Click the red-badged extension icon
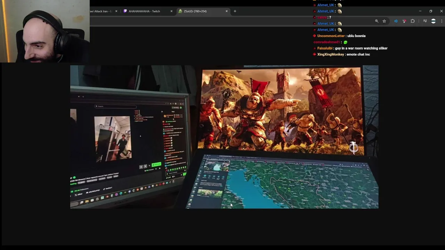This screenshot has height=250, width=445. (x=404, y=21)
